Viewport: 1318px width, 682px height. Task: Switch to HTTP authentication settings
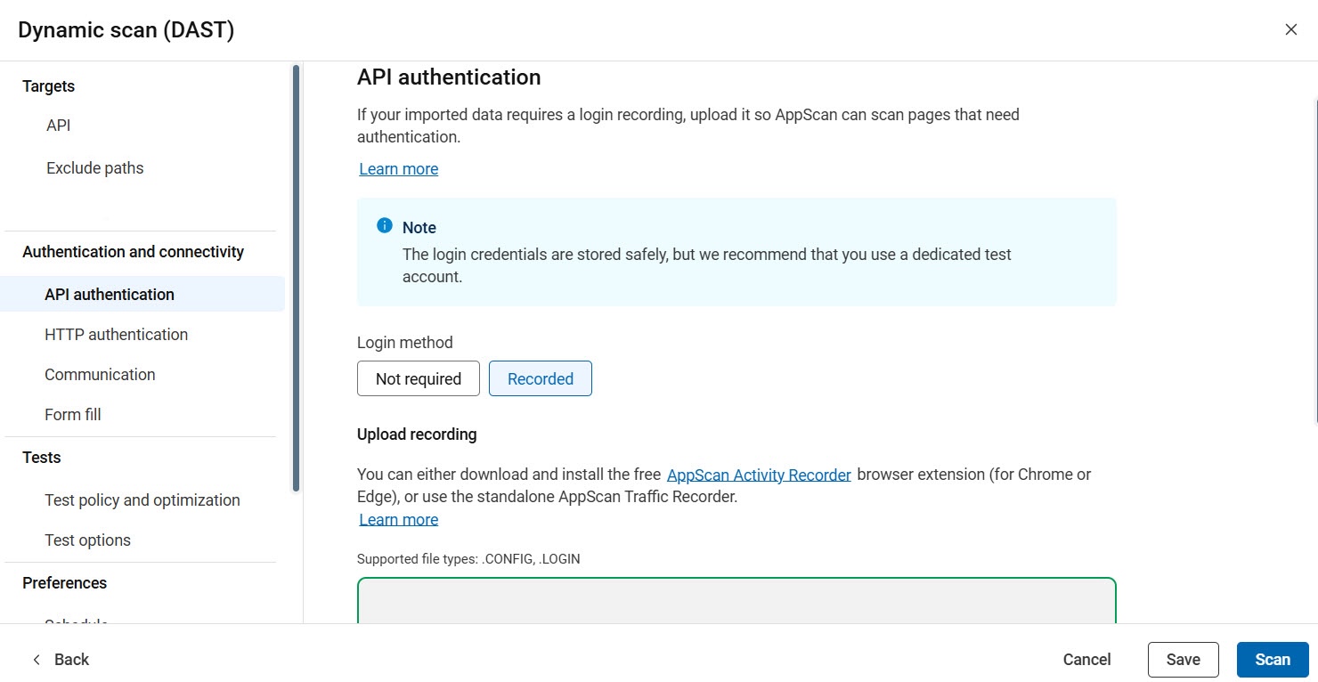[x=116, y=334]
